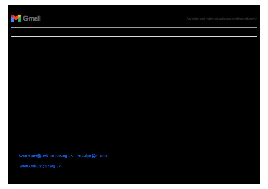Click the lower horizontal divider line
This screenshot has width=268, height=189.
coord(134,37)
